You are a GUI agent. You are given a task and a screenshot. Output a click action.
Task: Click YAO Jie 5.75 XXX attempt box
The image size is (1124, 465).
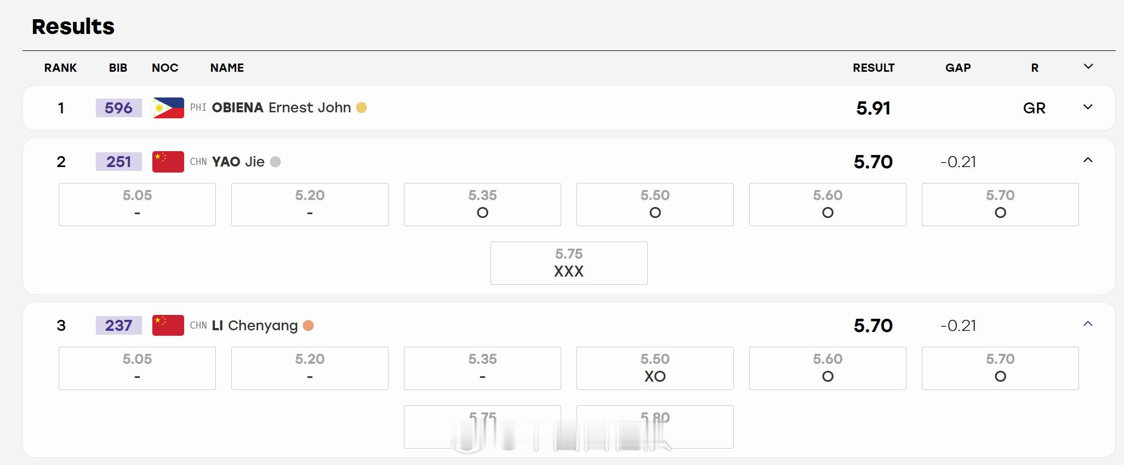569,263
